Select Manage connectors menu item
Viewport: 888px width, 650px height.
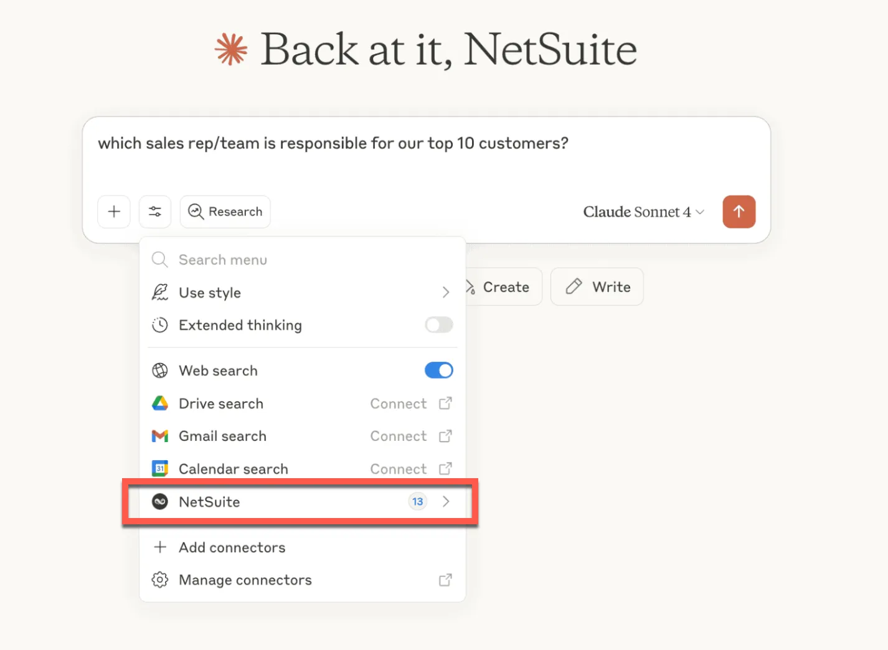[x=303, y=580]
